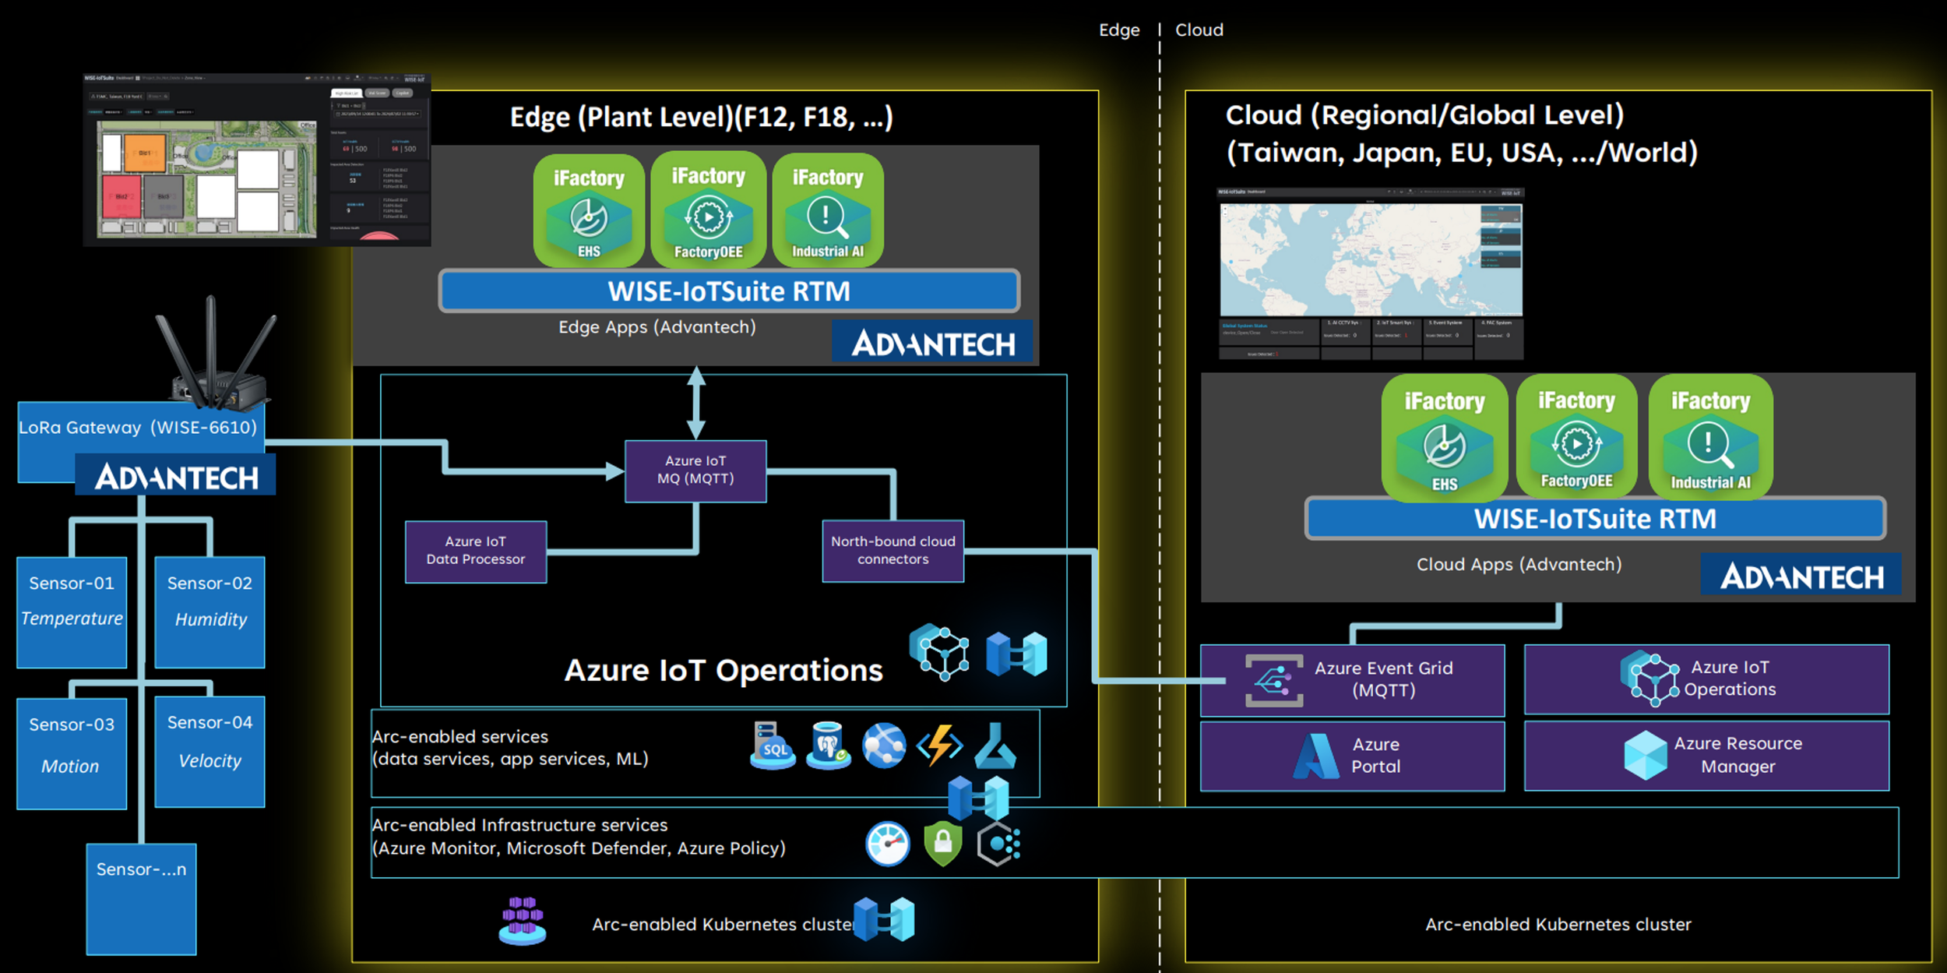Click the Microsoft Defender green shield icon

coord(942,844)
